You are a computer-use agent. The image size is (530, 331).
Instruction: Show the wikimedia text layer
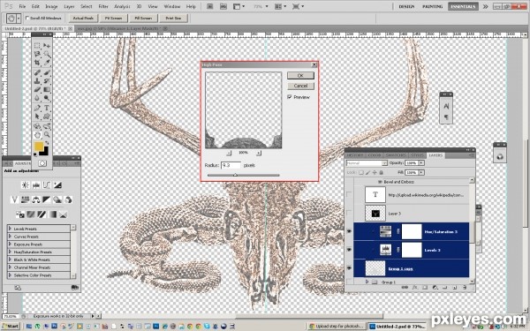349,194
